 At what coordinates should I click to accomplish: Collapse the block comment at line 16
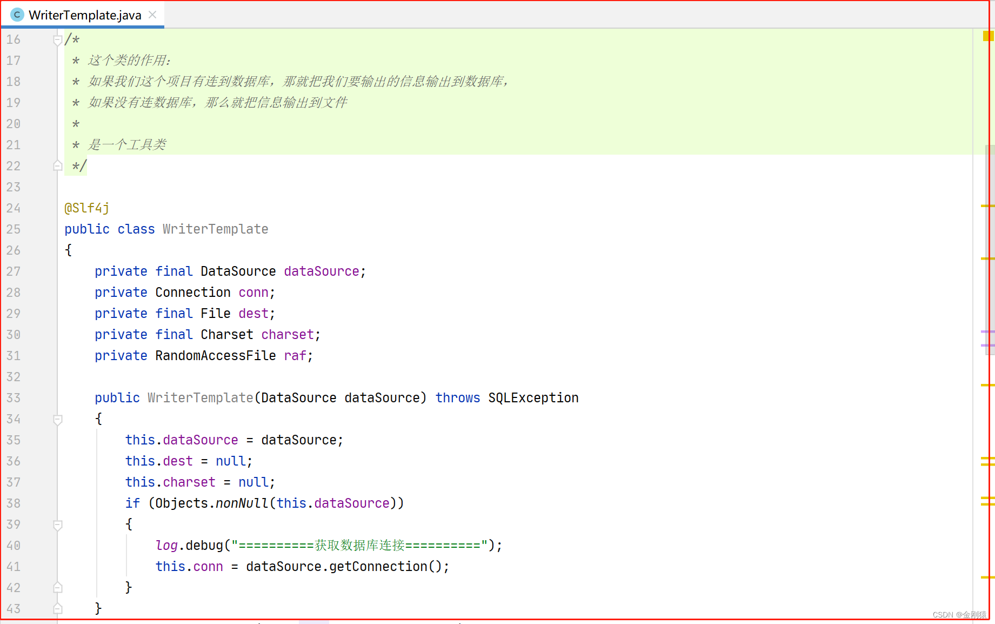pyautogui.click(x=58, y=40)
